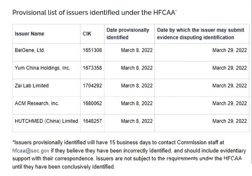Click the page title about HFCAA issuers
The image size is (252, 176).
pyautogui.click(x=94, y=13)
